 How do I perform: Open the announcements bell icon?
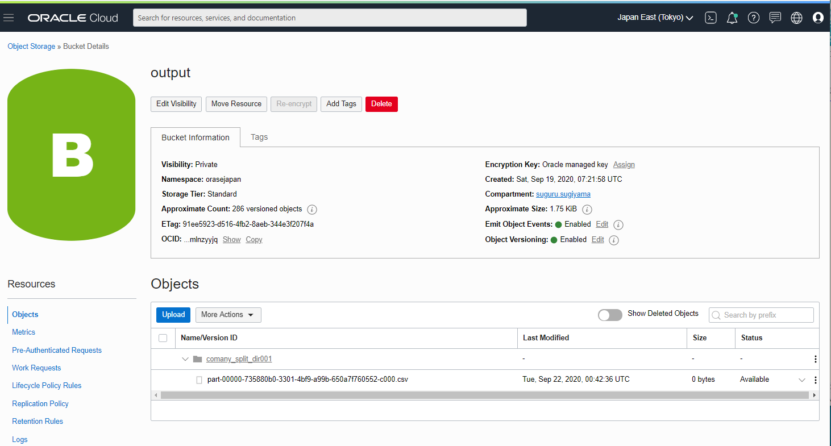pyautogui.click(x=732, y=18)
